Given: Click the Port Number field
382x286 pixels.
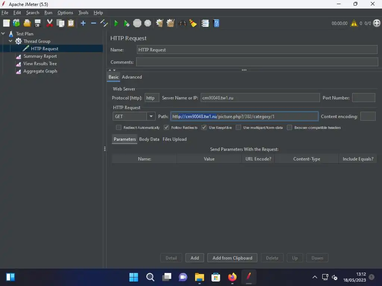Looking at the screenshot, I should 364,98.
